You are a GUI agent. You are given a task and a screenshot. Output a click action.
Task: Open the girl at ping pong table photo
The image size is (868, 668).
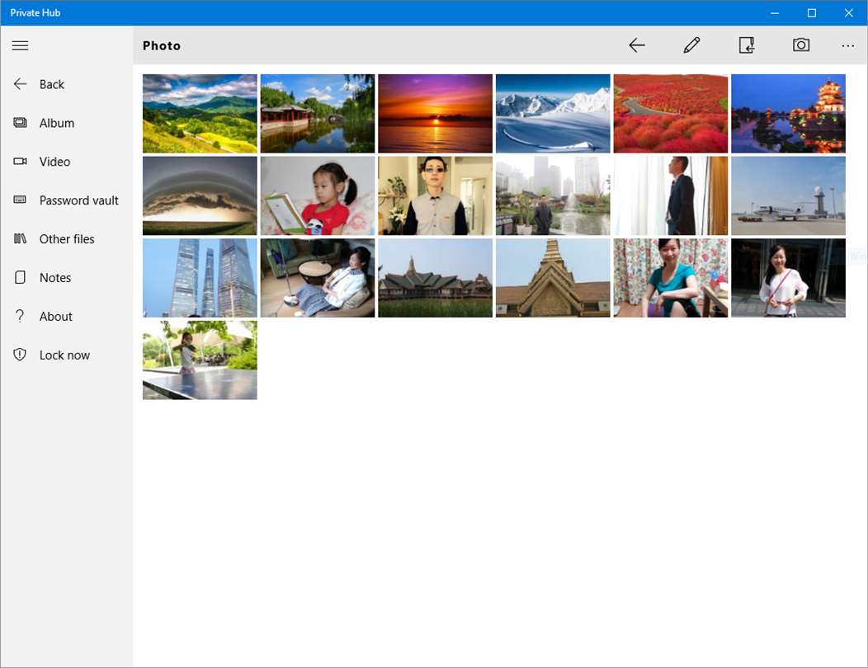tap(200, 360)
